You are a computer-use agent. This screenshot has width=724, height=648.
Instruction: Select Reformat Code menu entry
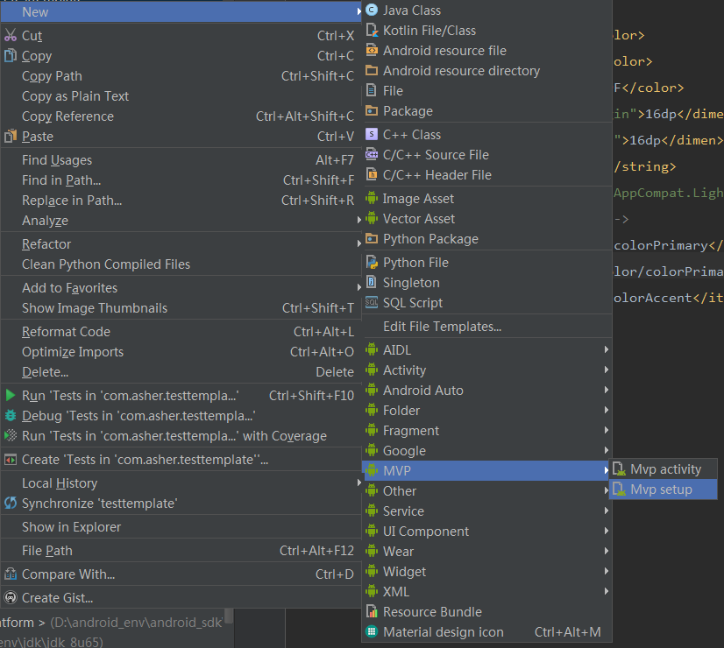point(181,332)
